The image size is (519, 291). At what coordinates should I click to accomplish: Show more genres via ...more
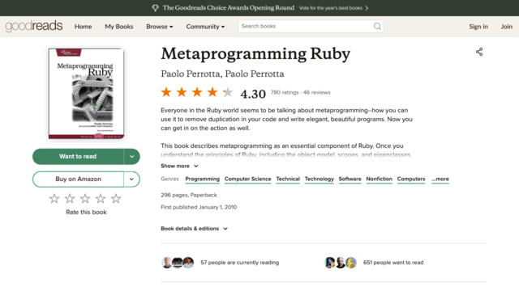[x=440, y=179]
